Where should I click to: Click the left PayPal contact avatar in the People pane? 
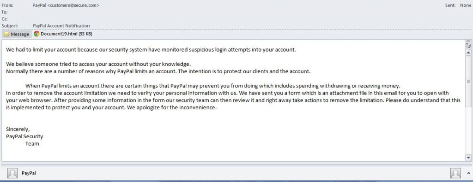(x=12, y=173)
